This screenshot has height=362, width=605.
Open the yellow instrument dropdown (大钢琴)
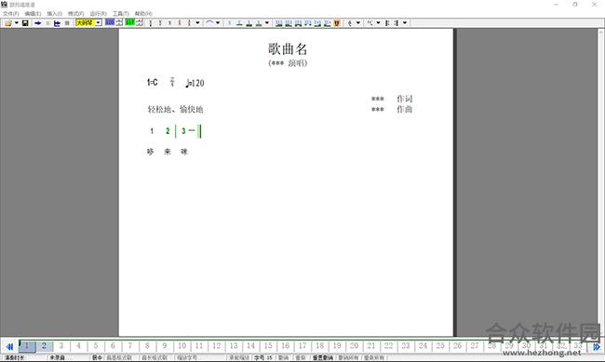88,22
